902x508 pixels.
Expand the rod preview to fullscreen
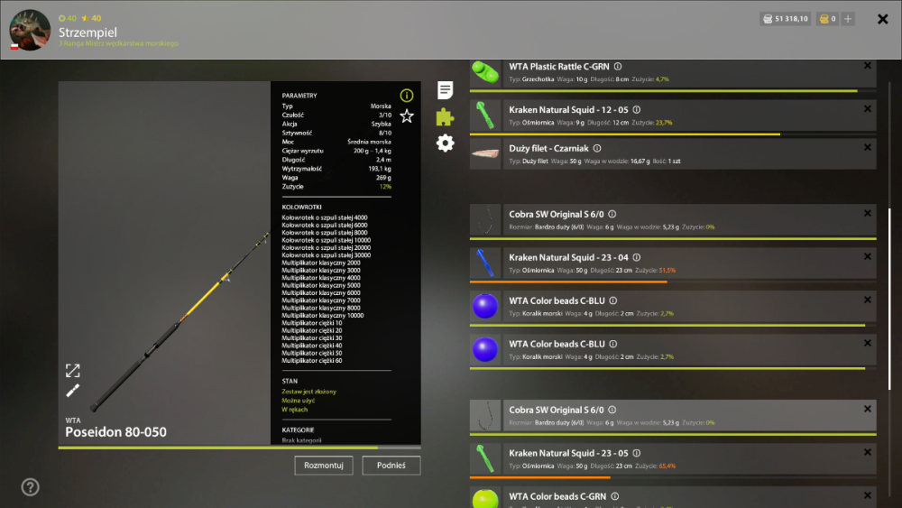72,371
